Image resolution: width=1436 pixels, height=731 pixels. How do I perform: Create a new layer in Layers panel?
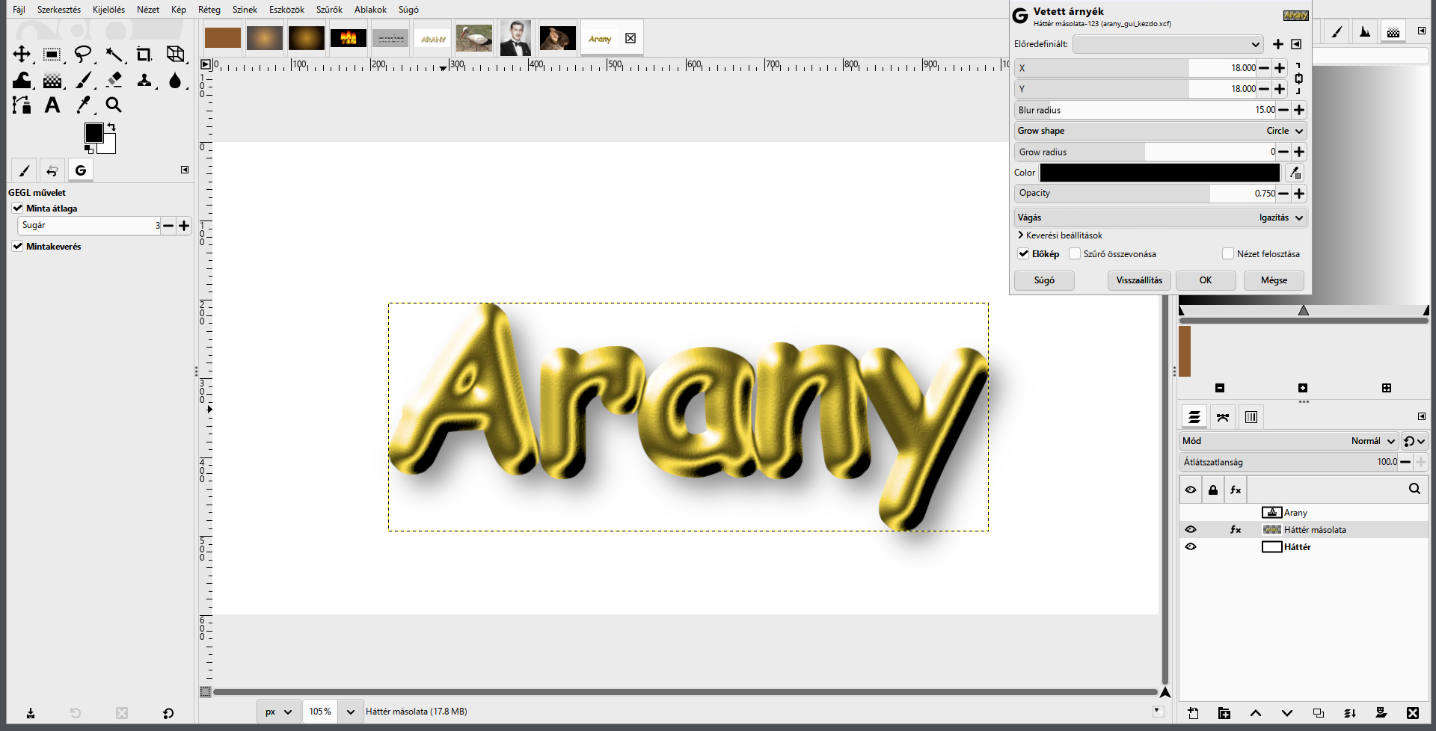click(1193, 713)
